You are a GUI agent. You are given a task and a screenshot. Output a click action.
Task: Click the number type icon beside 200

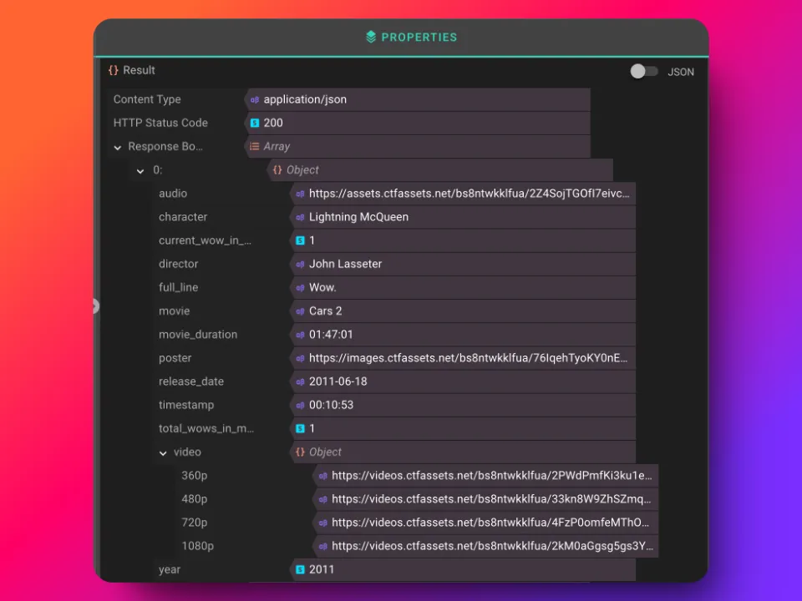click(255, 124)
